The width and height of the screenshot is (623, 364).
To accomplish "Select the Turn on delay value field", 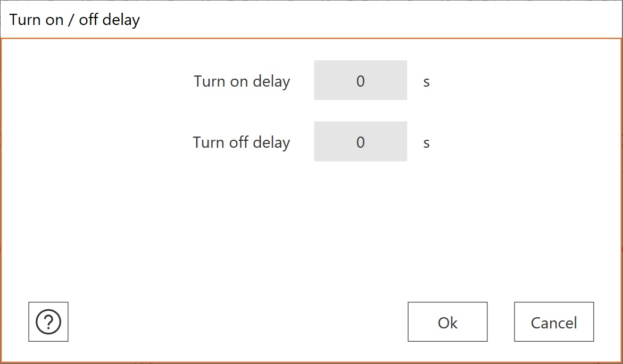I will tap(360, 81).
